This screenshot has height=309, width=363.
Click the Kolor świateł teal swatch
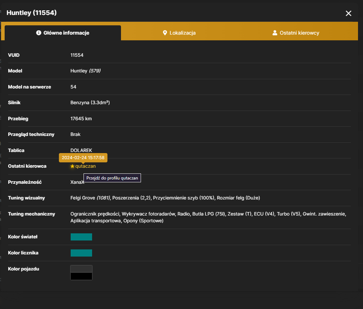tap(81, 237)
